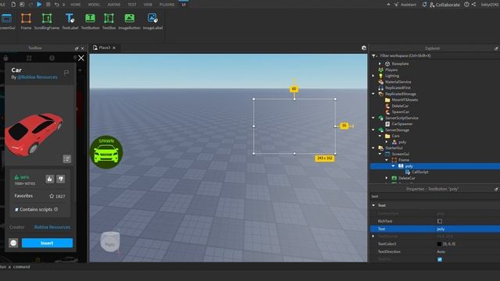Close the Car asset preview
The height and width of the screenshot is (281, 500).
point(81,58)
